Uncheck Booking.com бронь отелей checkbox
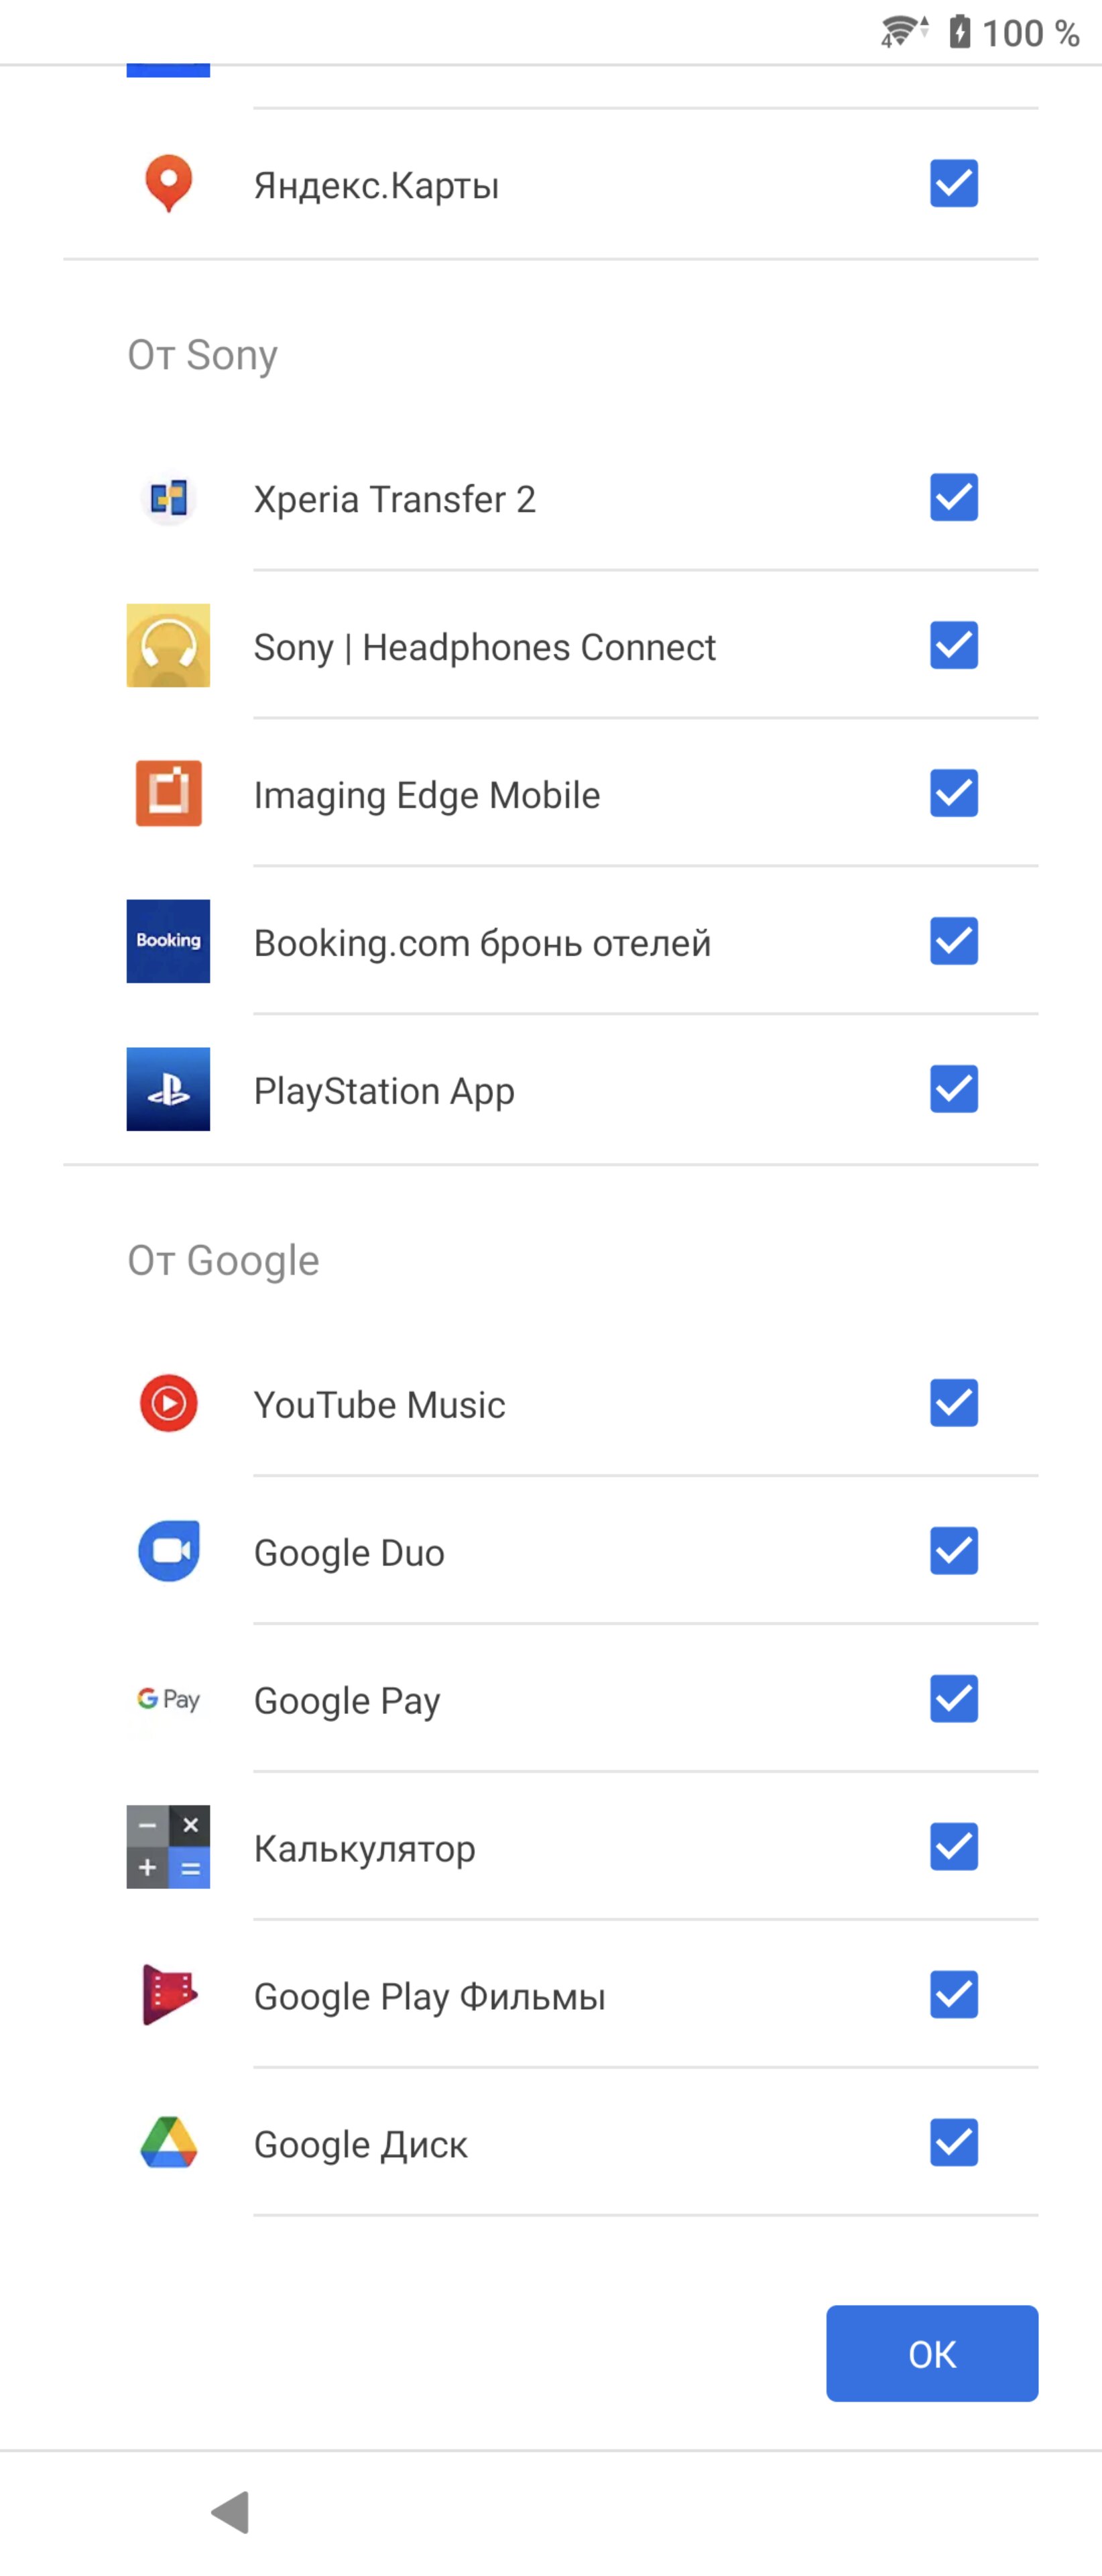The image size is (1102, 2576). click(954, 941)
